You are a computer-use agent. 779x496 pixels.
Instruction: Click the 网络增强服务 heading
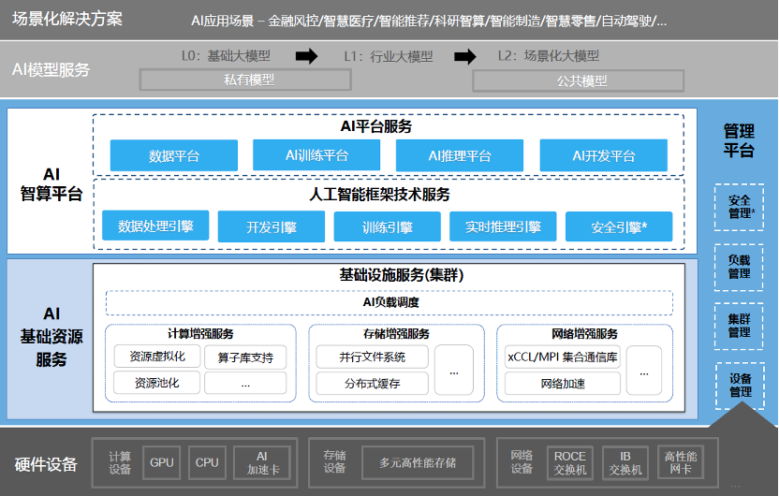point(585,334)
